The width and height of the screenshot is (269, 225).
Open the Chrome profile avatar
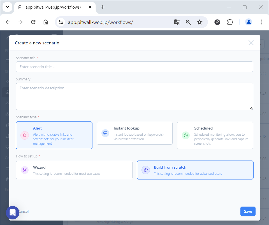pos(249,22)
